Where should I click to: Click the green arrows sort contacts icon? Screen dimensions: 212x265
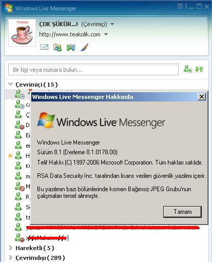[199, 69]
